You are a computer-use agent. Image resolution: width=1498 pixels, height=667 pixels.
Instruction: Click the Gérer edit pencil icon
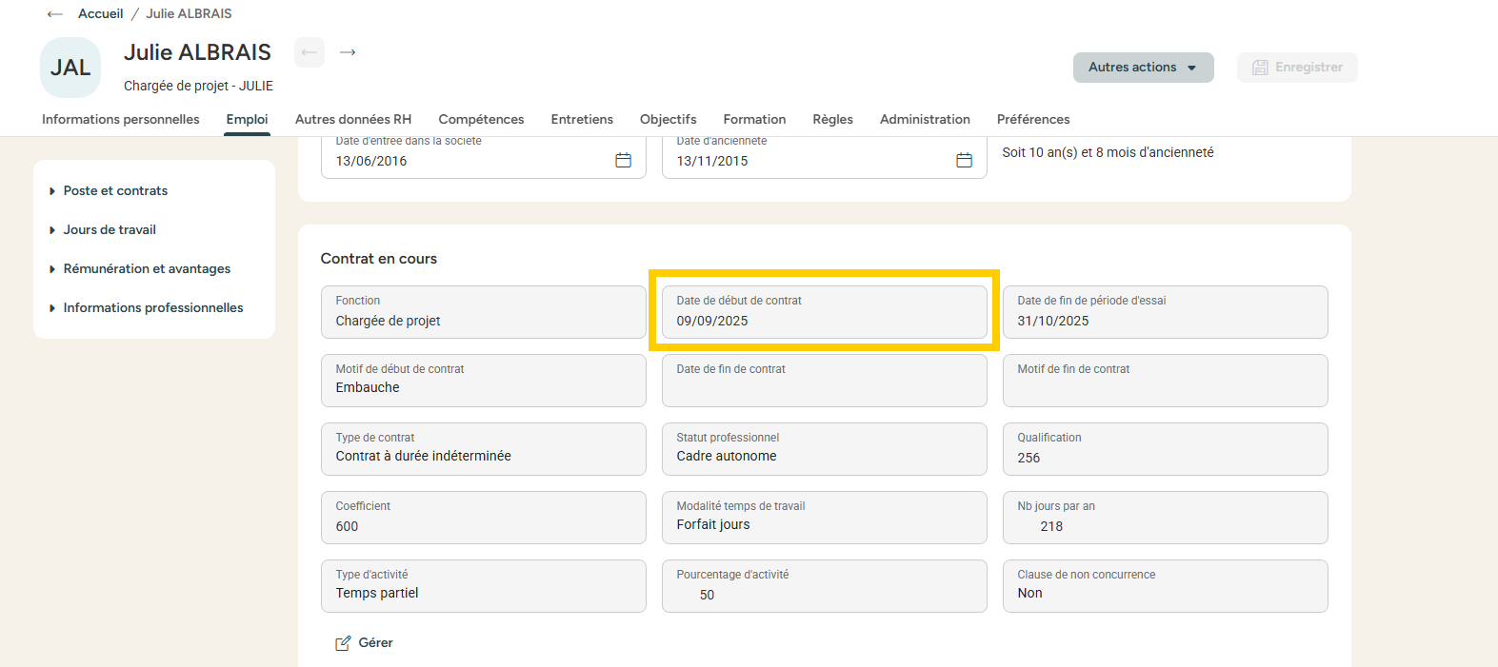[x=343, y=643]
